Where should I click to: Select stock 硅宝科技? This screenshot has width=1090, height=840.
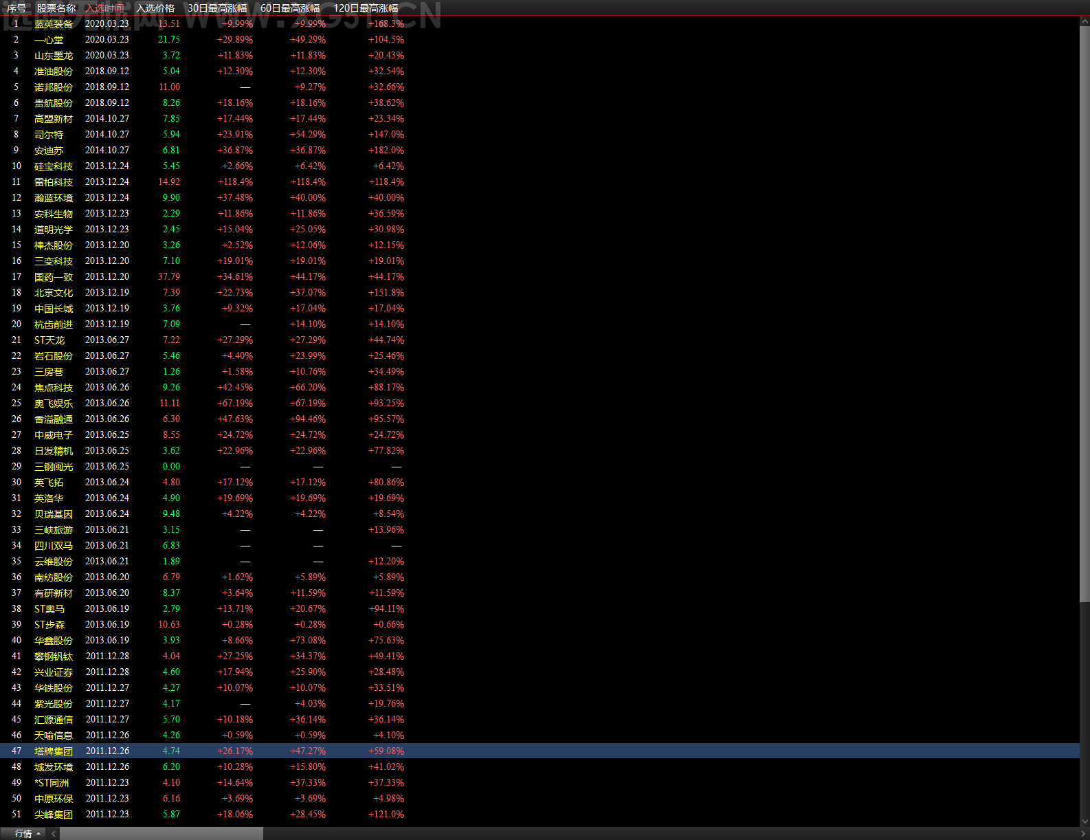54,166
